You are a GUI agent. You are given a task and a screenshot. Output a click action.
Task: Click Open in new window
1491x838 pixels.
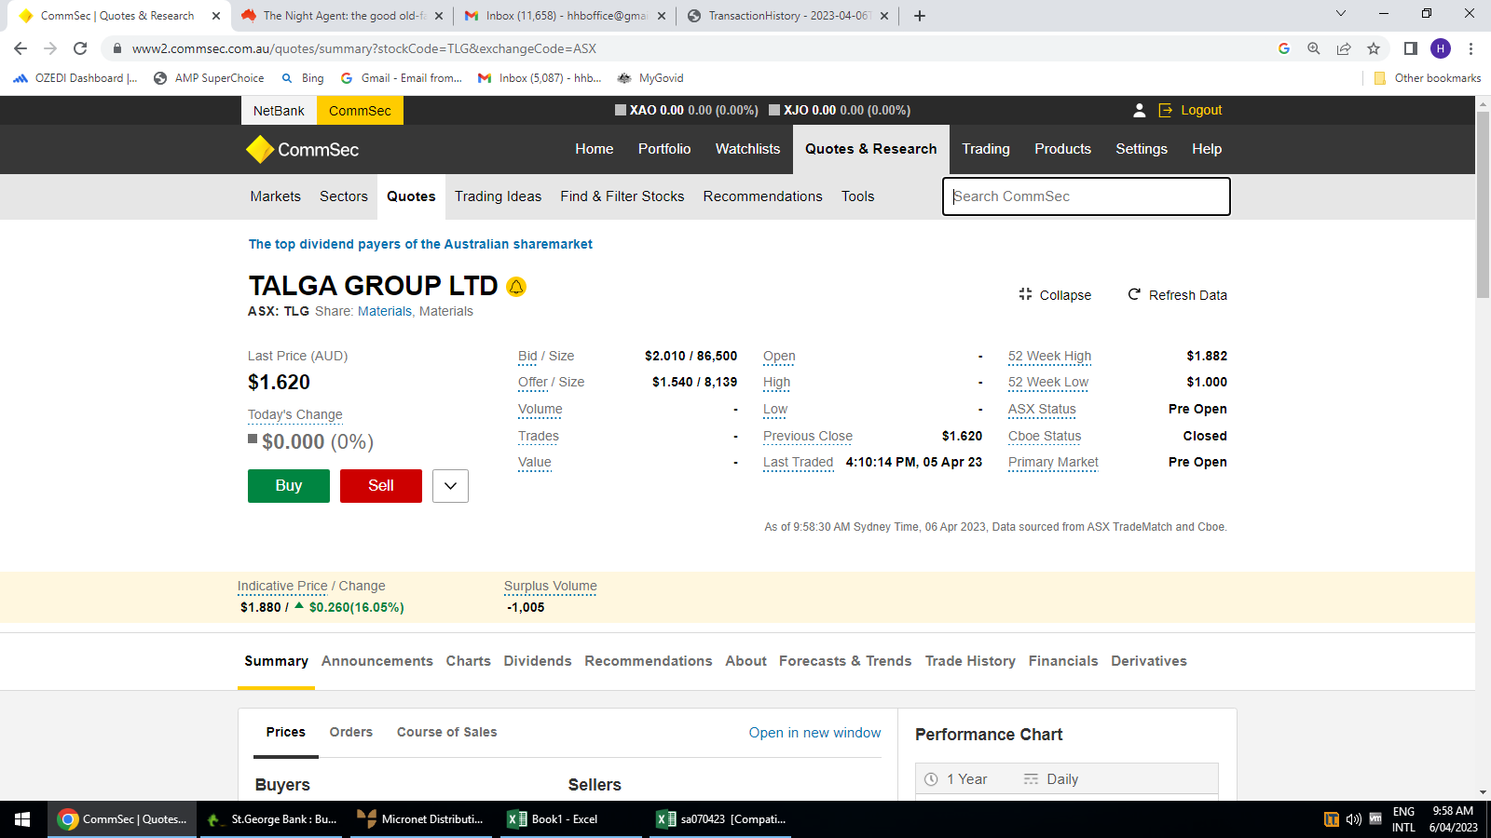[x=814, y=733]
